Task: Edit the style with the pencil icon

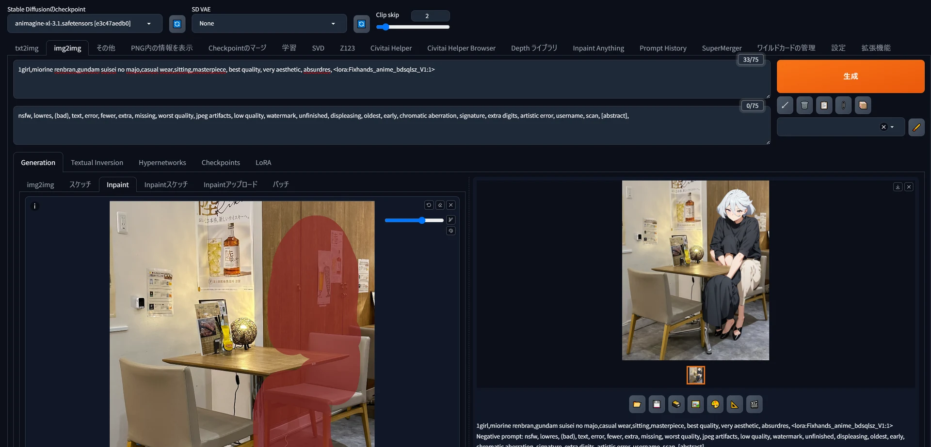Action: 916,127
